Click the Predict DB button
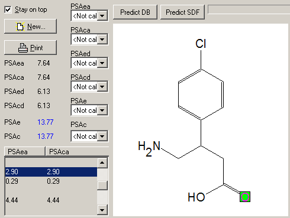The width and height of the screenshot is (290, 218). 135,12
